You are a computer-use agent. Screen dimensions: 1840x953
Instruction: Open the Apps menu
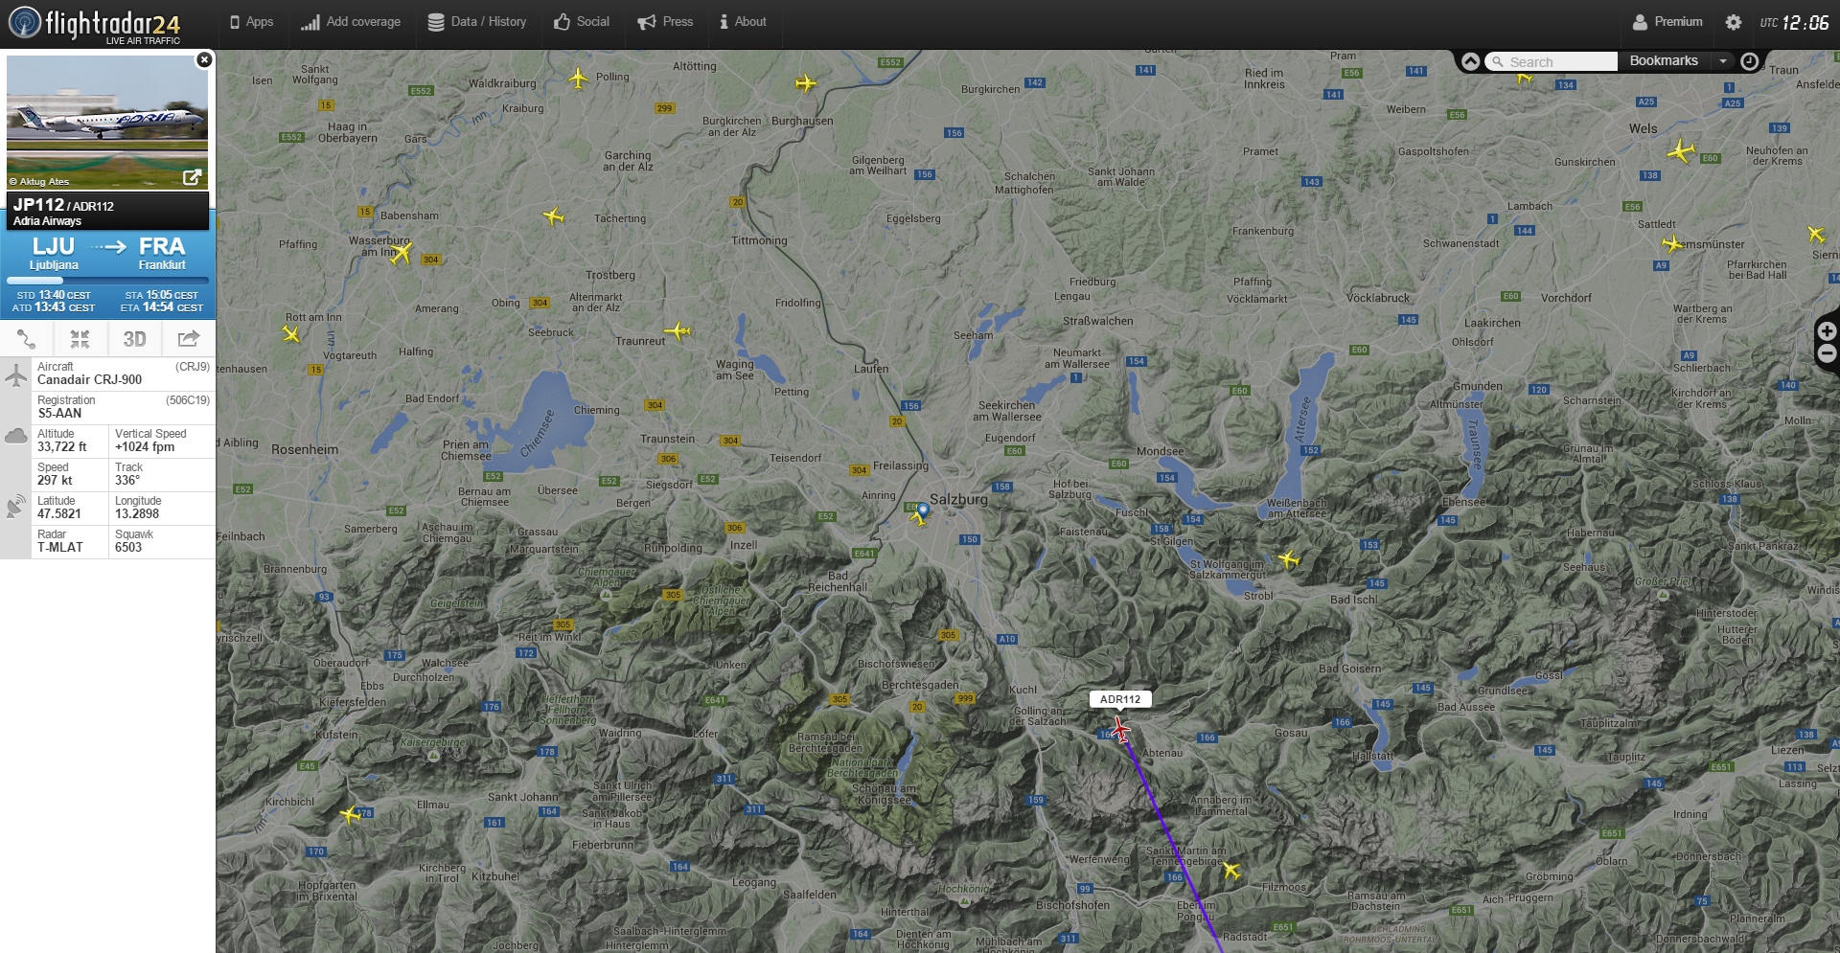pyautogui.click(x=251, y=22)
